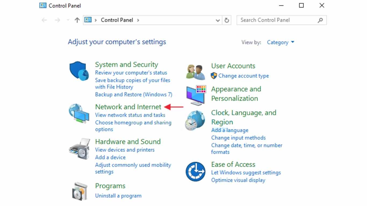Expand the View by Category dropdown
Viewport: 367px width, 206px height.
point(280,42)
